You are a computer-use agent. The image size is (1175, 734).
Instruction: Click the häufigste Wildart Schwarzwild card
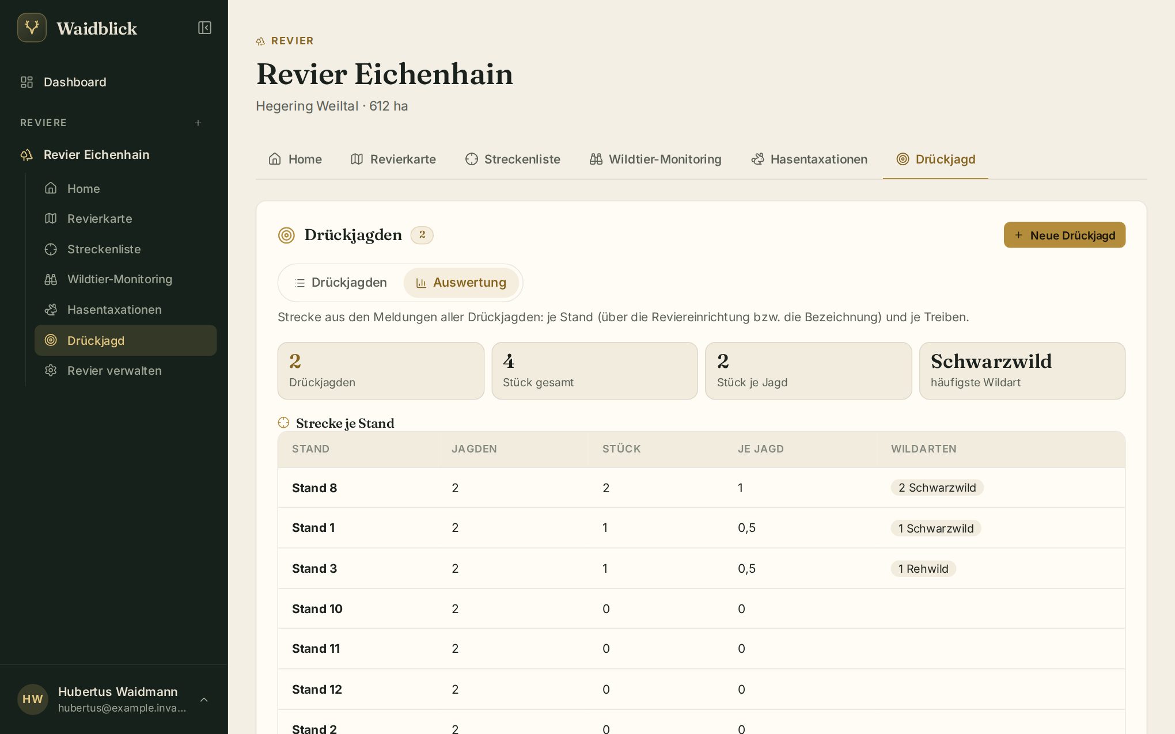[x=1022, y=371]
